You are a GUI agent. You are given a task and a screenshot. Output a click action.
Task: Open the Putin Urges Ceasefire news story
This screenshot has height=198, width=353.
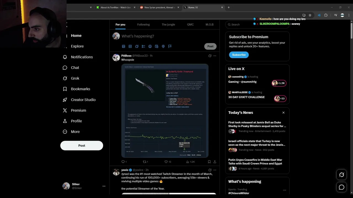click(257, 164)
